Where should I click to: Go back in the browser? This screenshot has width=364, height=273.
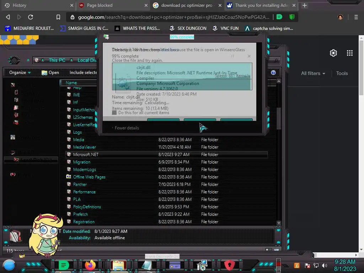click(8, 17)
